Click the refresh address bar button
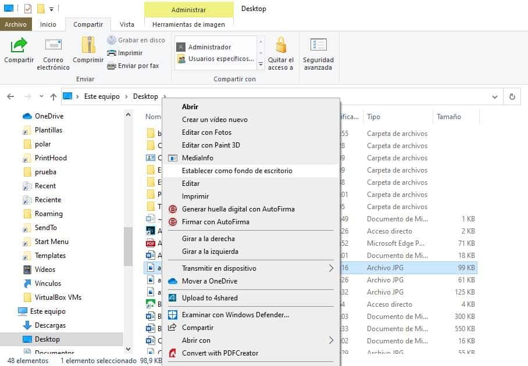Image resolution: width=528 pixels, height=366 pixels. 512,97
